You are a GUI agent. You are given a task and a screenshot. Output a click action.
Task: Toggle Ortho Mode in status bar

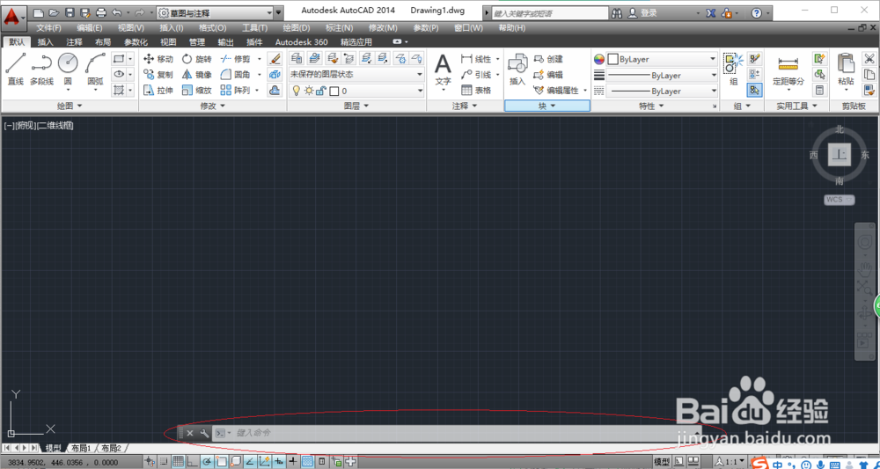[193, 462]
